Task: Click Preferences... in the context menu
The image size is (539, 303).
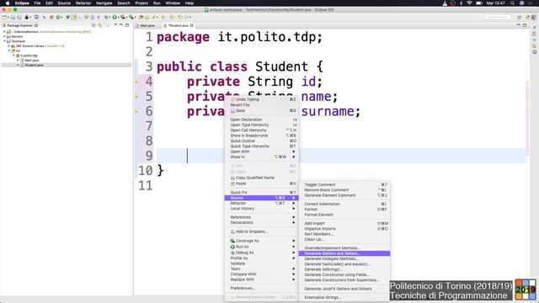Action: 263,288
